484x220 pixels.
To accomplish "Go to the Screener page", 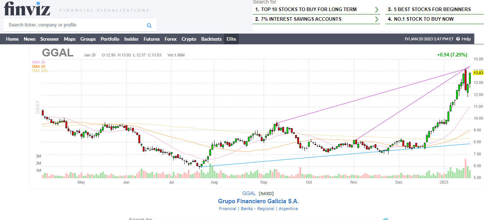I will pyautogui.click(x=49, y=39).
